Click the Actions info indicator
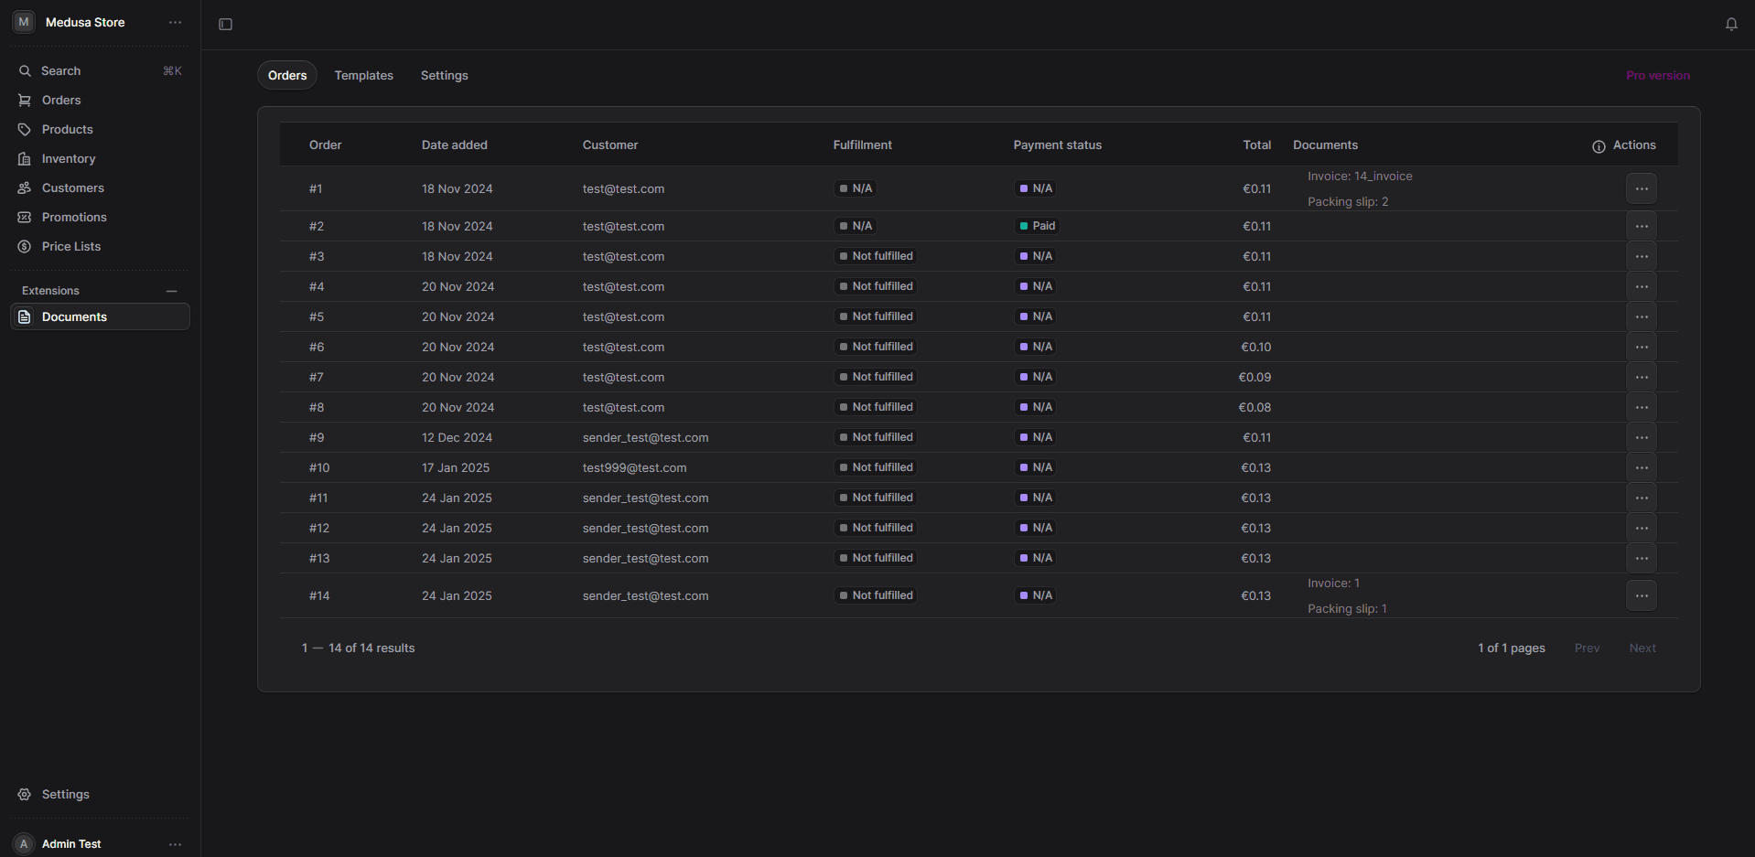Image resolution: width=1755 pixels, height=857 pixels. [1598, 145]
